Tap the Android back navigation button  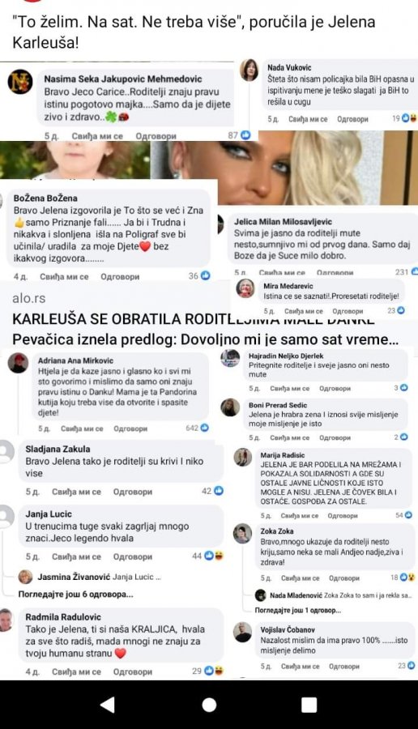point(108,705)
